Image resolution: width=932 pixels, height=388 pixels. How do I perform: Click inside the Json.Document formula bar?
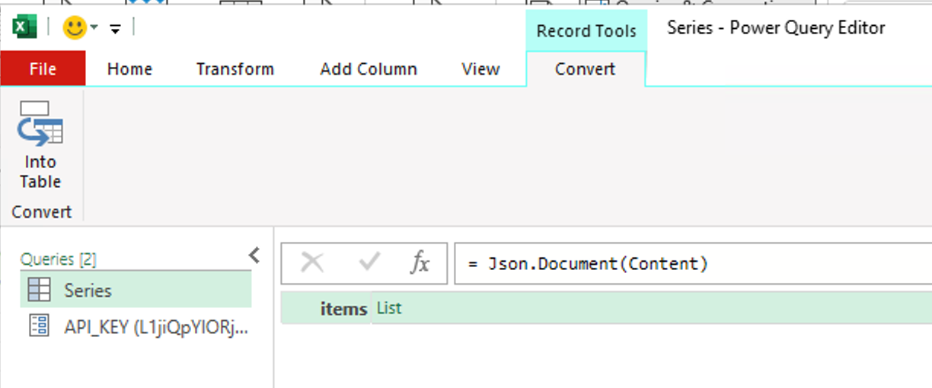pyautogui.click(x=693, y=264)
